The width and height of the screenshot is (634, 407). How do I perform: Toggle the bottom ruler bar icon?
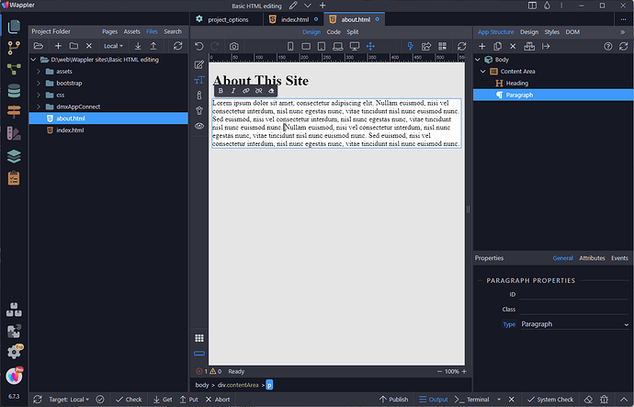199,354
